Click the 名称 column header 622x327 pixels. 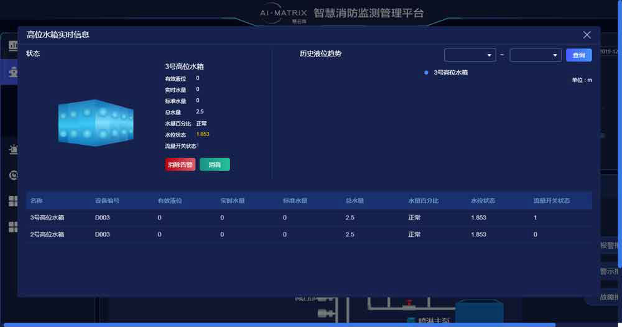point(37,201)
